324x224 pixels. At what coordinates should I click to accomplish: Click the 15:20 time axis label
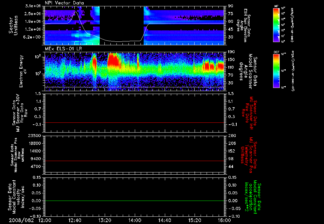[x=195, y=220]
